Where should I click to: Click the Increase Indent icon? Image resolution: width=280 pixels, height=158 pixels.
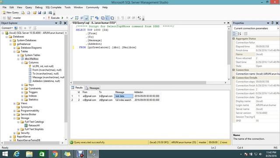(133, 18)
